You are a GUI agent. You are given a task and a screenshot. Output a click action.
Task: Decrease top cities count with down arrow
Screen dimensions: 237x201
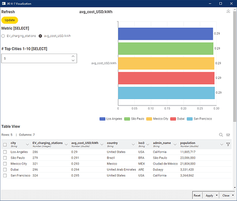(x=73, y=61)
